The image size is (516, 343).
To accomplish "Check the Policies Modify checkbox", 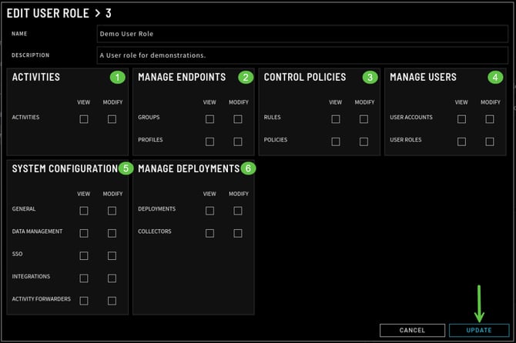I will click(x=364, y=142).
